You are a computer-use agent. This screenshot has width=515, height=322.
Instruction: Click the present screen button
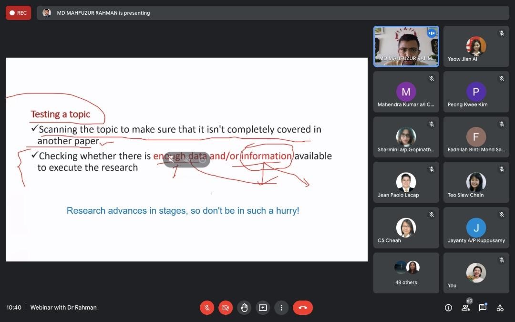[263, 308]
